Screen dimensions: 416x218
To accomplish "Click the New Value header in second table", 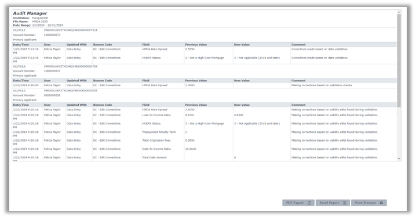I will pos(242,80).
